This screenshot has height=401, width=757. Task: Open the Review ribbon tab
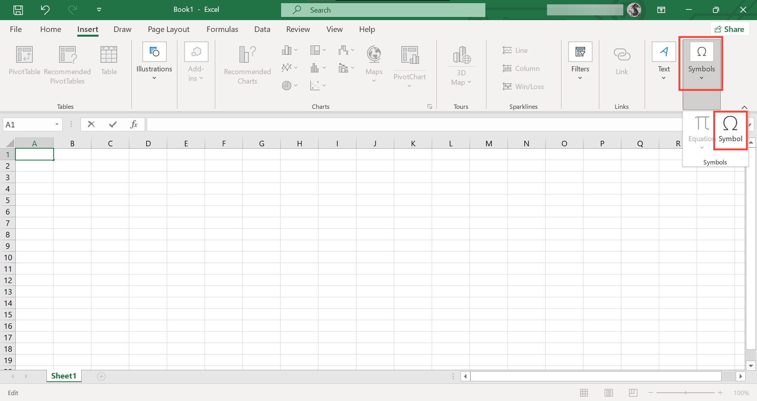tap(298, 29)
